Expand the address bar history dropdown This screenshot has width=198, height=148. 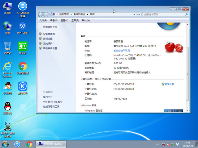[x=134, y=14]
